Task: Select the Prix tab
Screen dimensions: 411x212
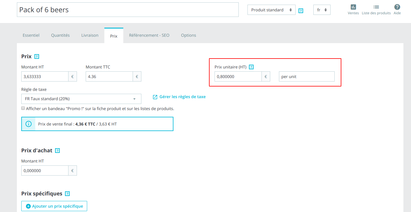Action: (x=114, y=36)
